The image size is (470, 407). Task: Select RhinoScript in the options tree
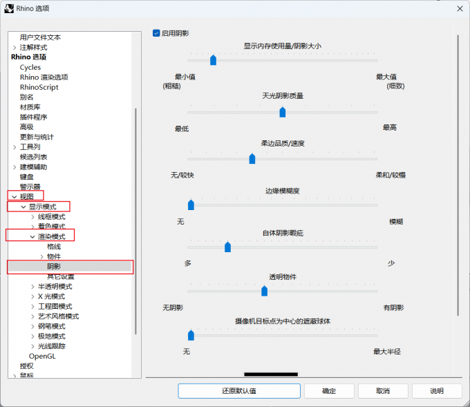pos(39,87)
